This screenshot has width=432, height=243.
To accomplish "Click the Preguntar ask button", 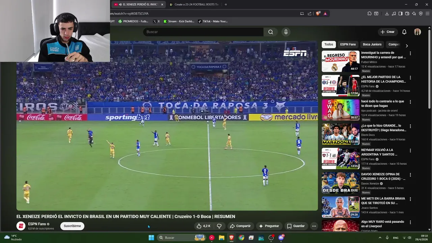I will 269,226.
